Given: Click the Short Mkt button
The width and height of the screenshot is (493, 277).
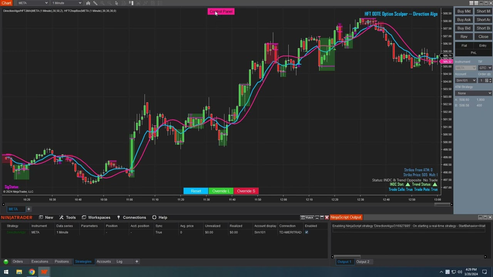Looking at the screenshot, I should tap(483, 11).
